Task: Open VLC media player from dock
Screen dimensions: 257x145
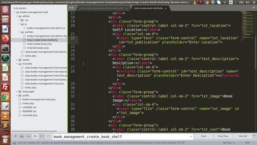Action: click(x=5, y=116)
